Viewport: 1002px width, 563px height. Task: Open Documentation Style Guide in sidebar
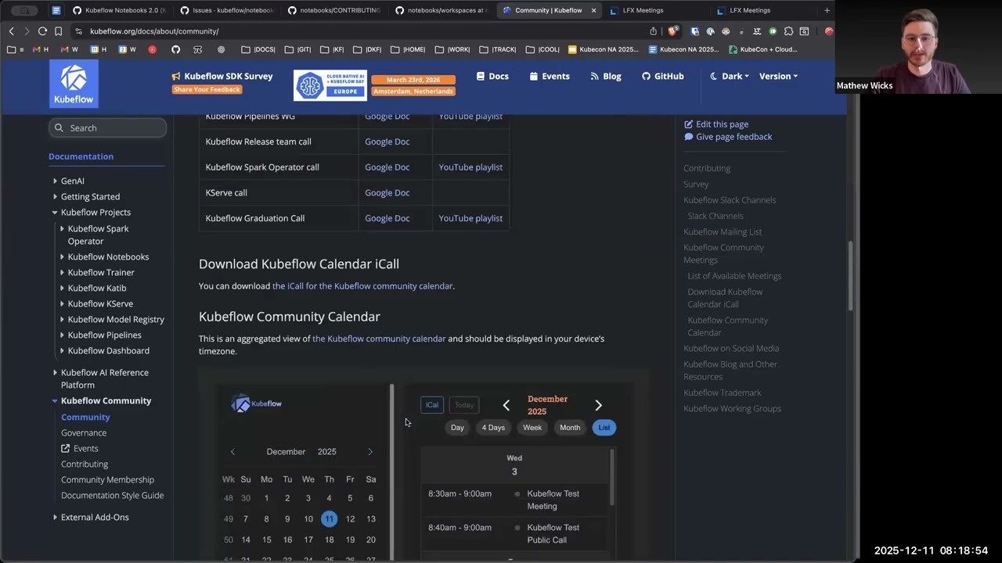112,495
